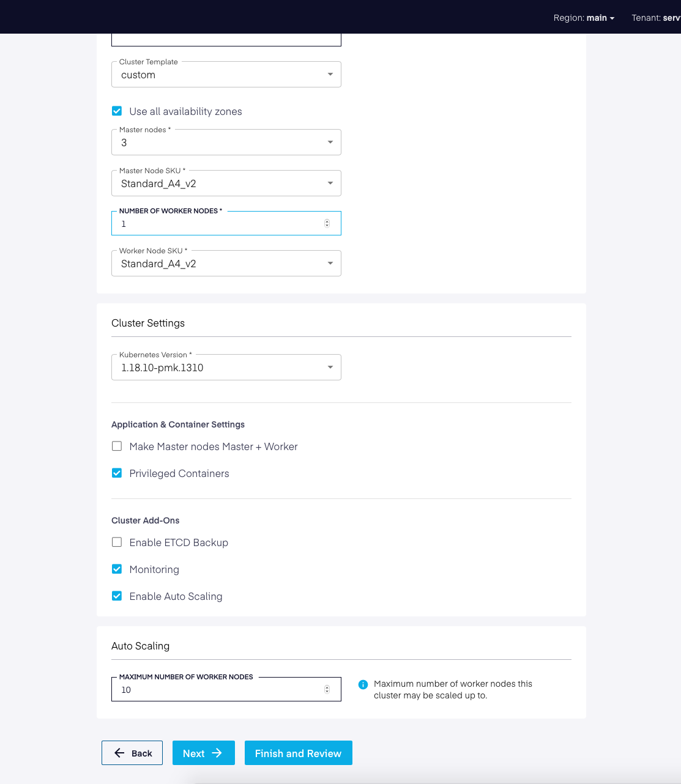Image resolution: width=681 pixels, height=784 pixels.
Task: Toggle the Monitoring add-on checkbox
Action: 117,569
